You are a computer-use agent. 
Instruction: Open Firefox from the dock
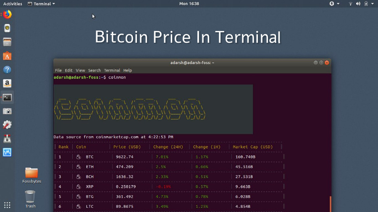(7, 14)
